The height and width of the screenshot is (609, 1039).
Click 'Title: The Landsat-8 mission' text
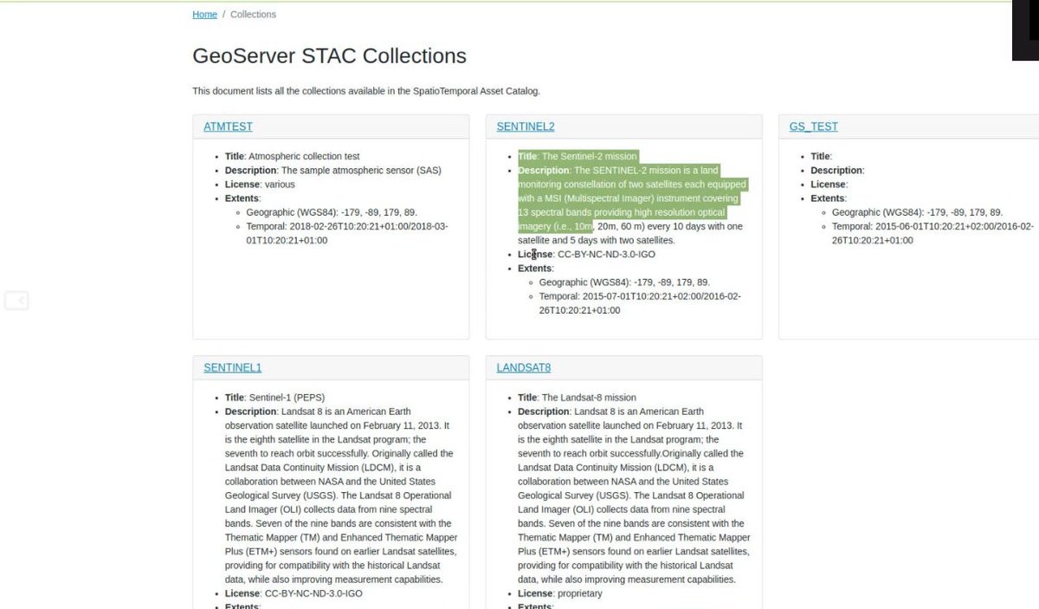tap(577, 398)
